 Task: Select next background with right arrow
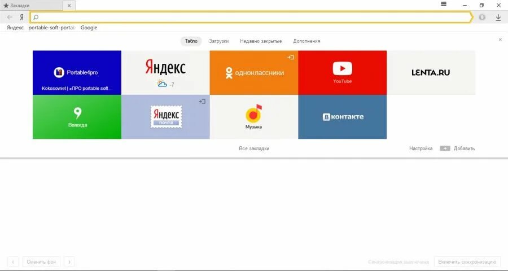(69, 261)
